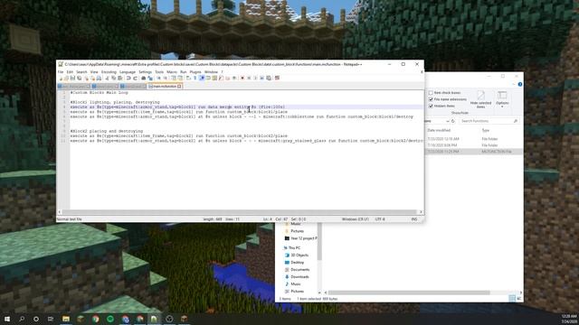Open the Plugins menu
The height and width of the screenshot is (325, 579).
(x=195, y=72)
